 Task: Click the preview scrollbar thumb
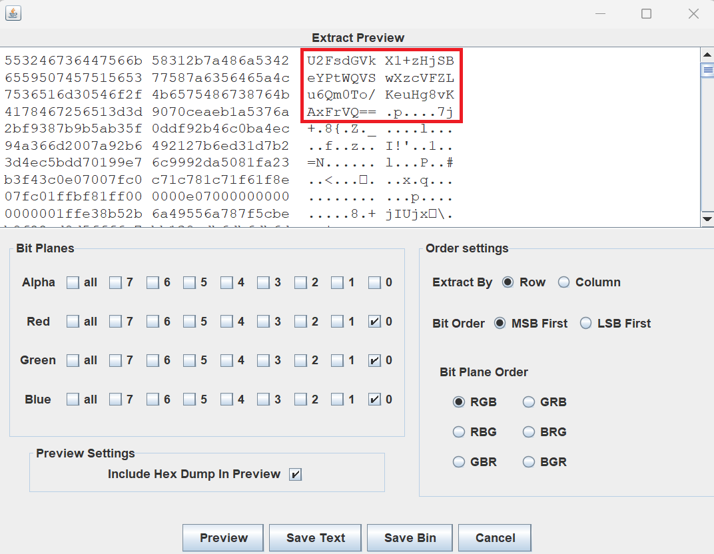coord(707,70)
